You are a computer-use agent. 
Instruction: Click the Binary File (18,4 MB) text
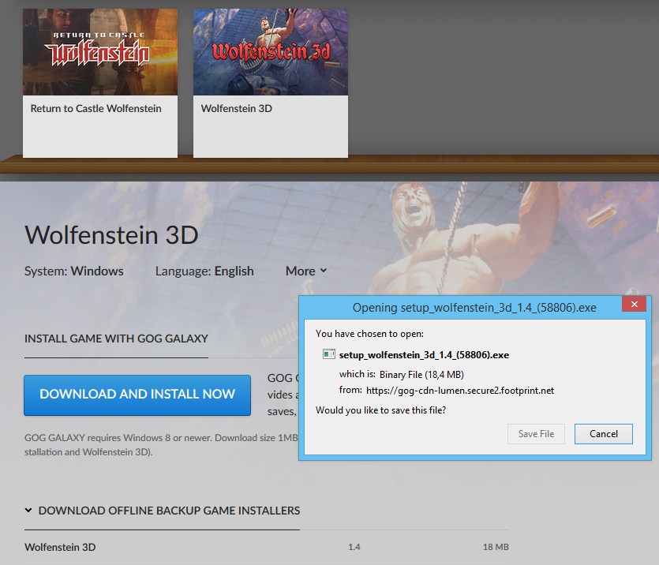tap(421, 375)
